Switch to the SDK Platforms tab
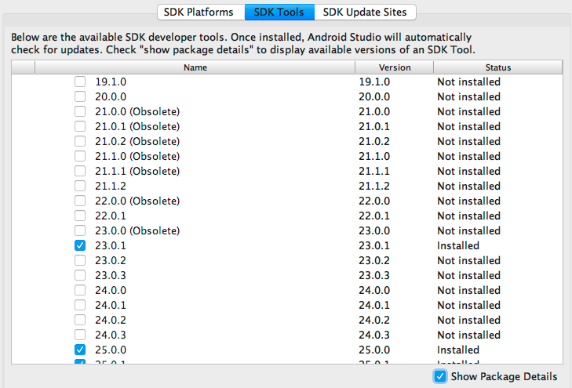 click(x=199, y=12)
